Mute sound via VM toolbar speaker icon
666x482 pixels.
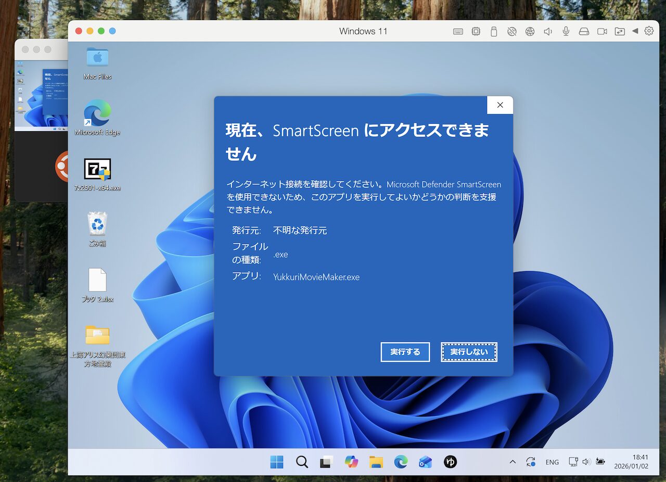click(x=548, y=31)
